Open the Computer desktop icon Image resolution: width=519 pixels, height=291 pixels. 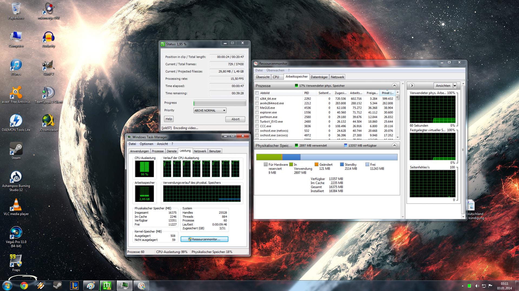tap(16, 39)
